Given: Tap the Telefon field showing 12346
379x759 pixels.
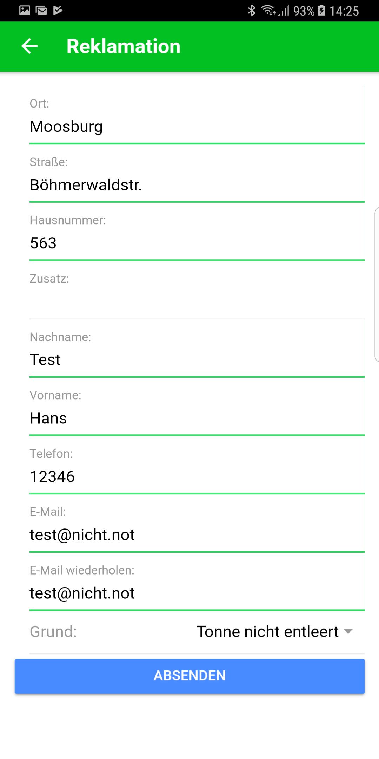Looking at the screenshot, I should [197, 476].
